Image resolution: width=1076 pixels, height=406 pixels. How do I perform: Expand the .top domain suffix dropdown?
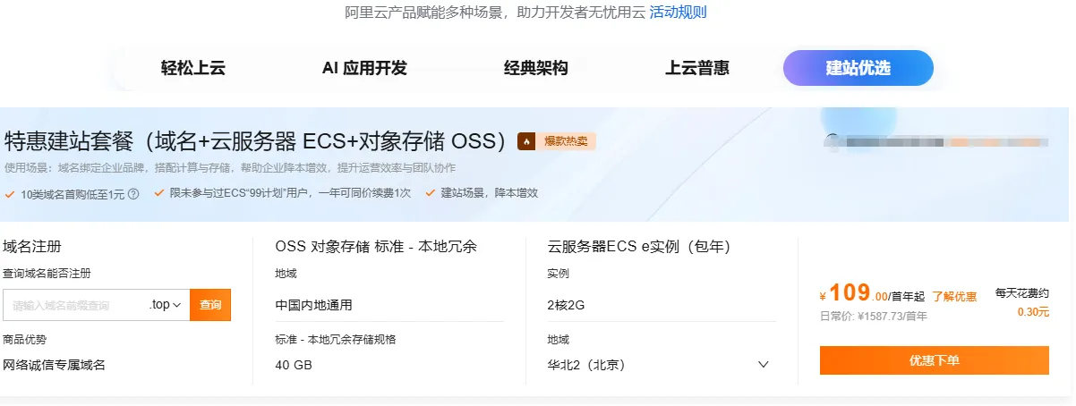[167, 305]
